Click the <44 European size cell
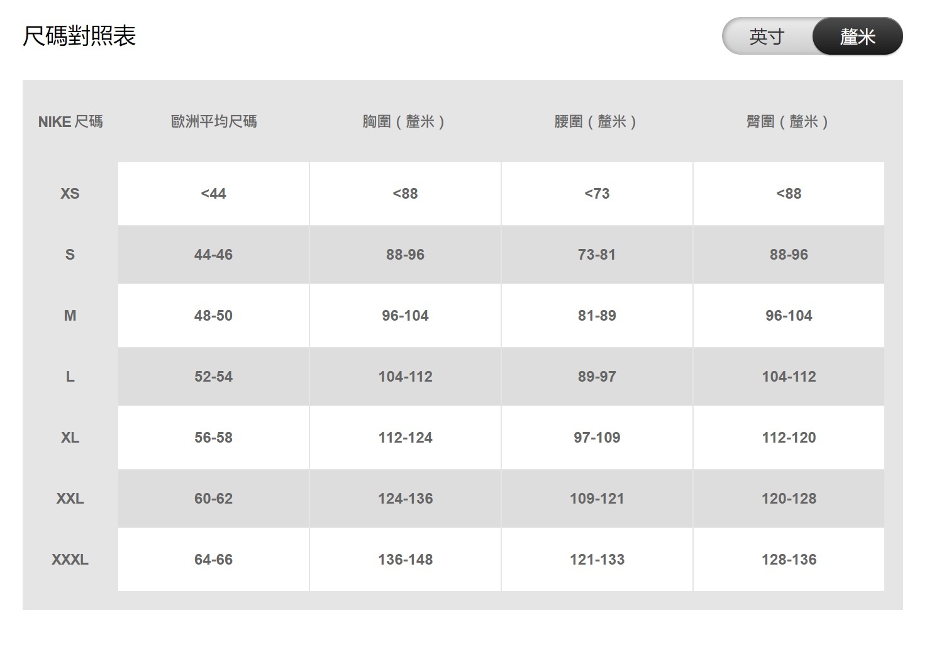This screenshot has width=944, height=652. 214,194
